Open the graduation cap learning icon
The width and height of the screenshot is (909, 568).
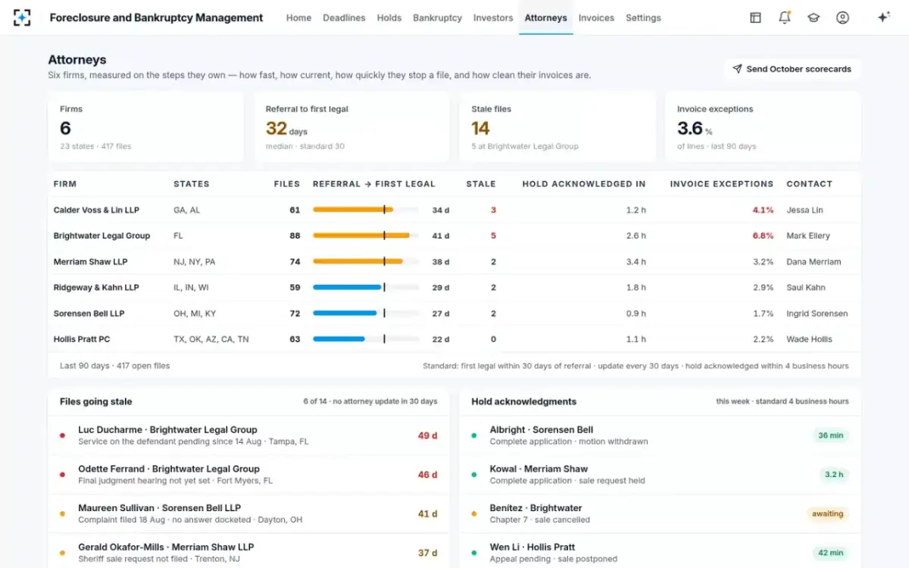814,17
